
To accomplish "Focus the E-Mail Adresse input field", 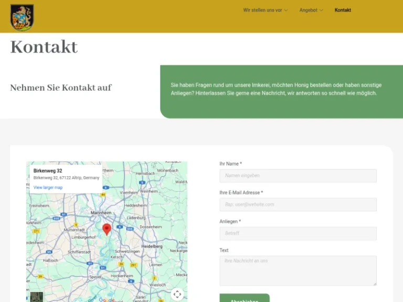I will click(298, 204).
